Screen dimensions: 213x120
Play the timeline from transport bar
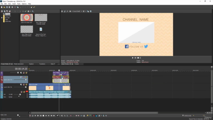coord(38,116)
